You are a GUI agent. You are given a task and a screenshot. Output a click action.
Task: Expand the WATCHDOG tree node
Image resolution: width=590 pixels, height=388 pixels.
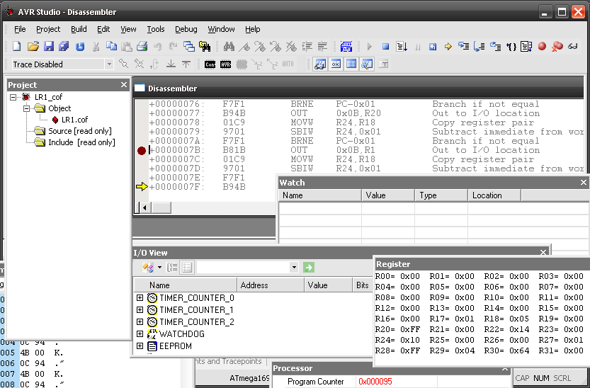coord(140,334)
